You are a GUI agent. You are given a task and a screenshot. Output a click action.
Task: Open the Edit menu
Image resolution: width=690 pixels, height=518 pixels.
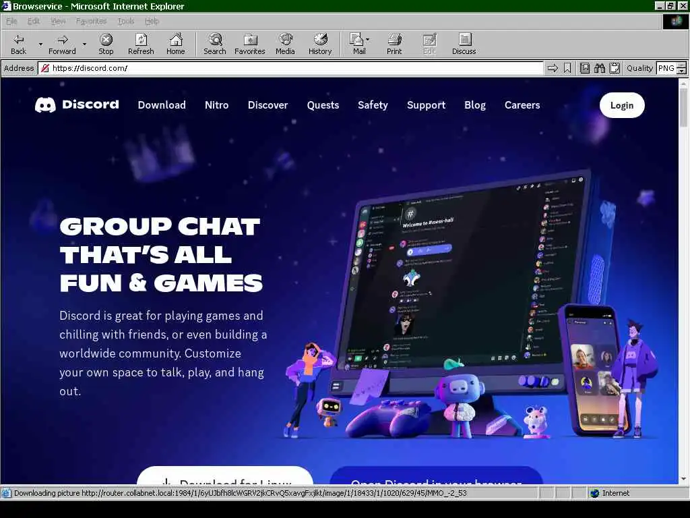coord(34,21)
